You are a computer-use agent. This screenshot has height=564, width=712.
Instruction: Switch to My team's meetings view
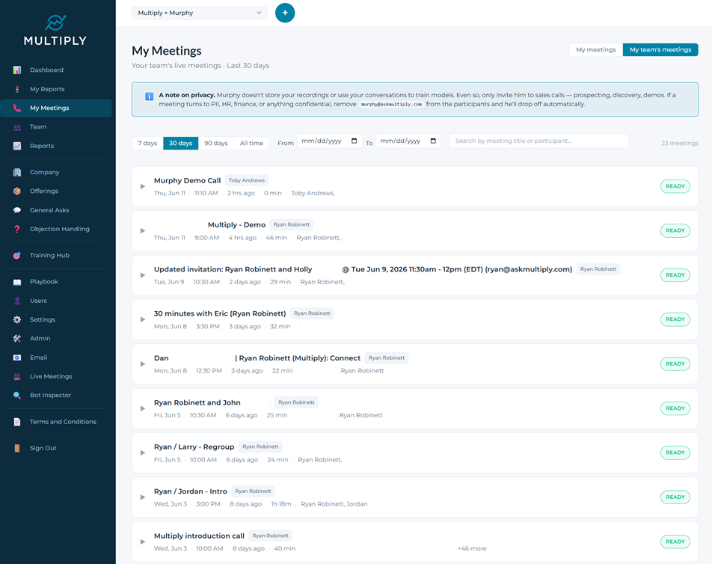click(x=660, y=49)
